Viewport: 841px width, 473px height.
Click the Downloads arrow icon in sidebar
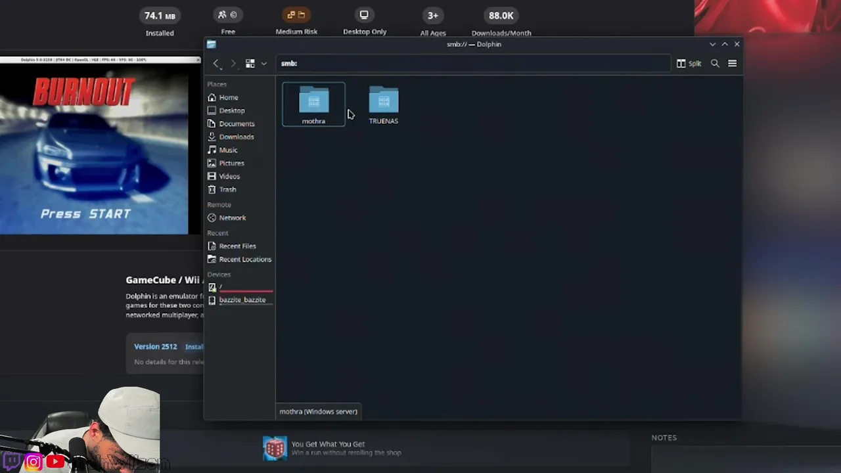[212, 137]
